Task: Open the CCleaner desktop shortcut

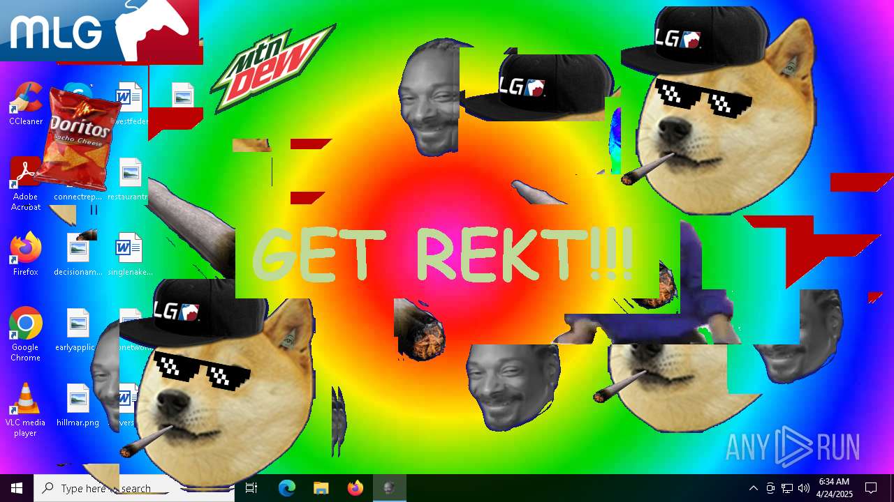Action: [x=26, y=103]
